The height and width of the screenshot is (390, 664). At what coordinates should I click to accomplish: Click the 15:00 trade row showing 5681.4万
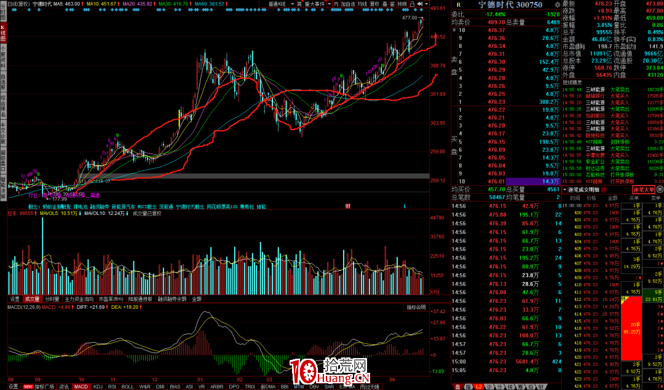[507, 362]
